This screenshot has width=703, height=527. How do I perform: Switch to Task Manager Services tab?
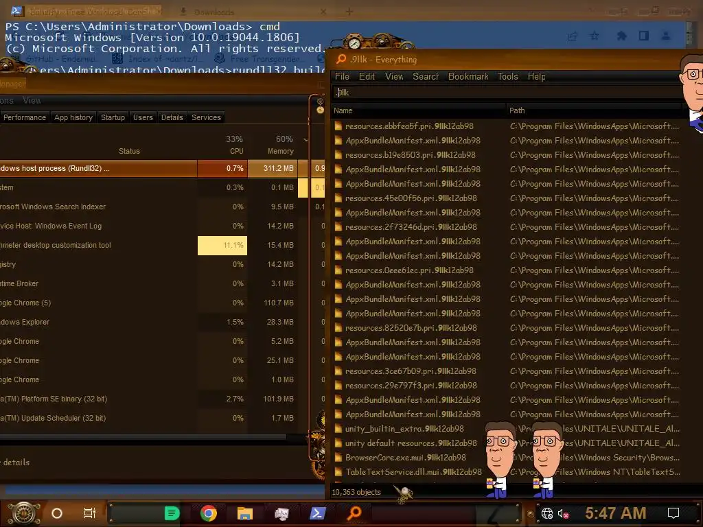[x=206, y=117]
